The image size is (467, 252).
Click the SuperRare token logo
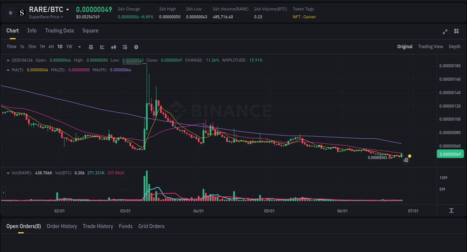tap(22, 12)
